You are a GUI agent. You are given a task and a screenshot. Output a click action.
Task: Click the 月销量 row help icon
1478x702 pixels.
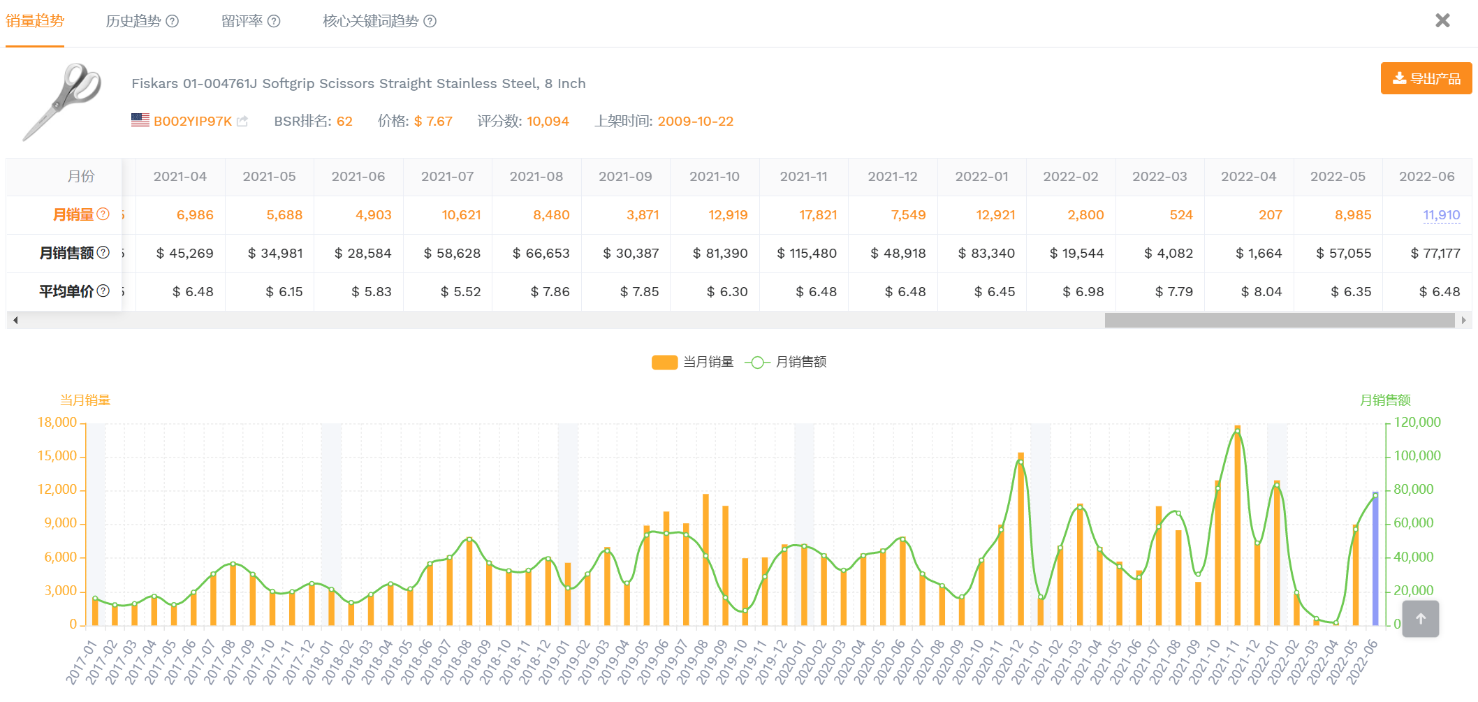tap(103, 214)
